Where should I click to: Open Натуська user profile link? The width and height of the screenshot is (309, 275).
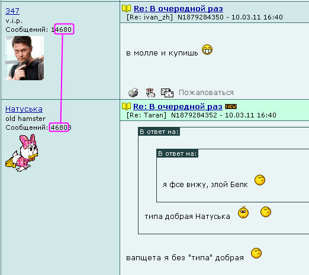(x=24, y=109)
